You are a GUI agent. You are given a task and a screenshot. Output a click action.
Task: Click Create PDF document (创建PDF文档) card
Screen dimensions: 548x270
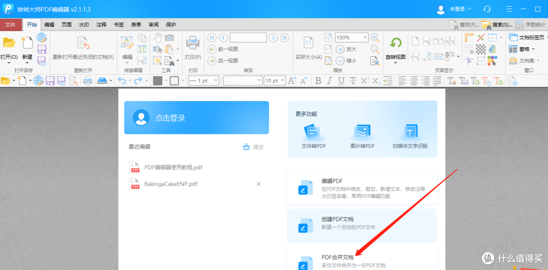(362, 225)
